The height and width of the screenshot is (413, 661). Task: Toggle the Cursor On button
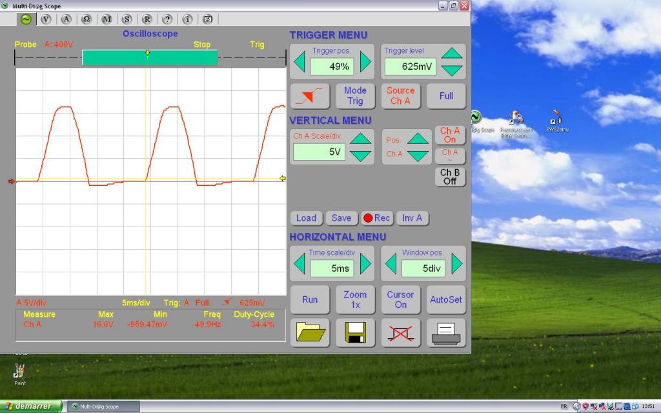tap(400, 299)
